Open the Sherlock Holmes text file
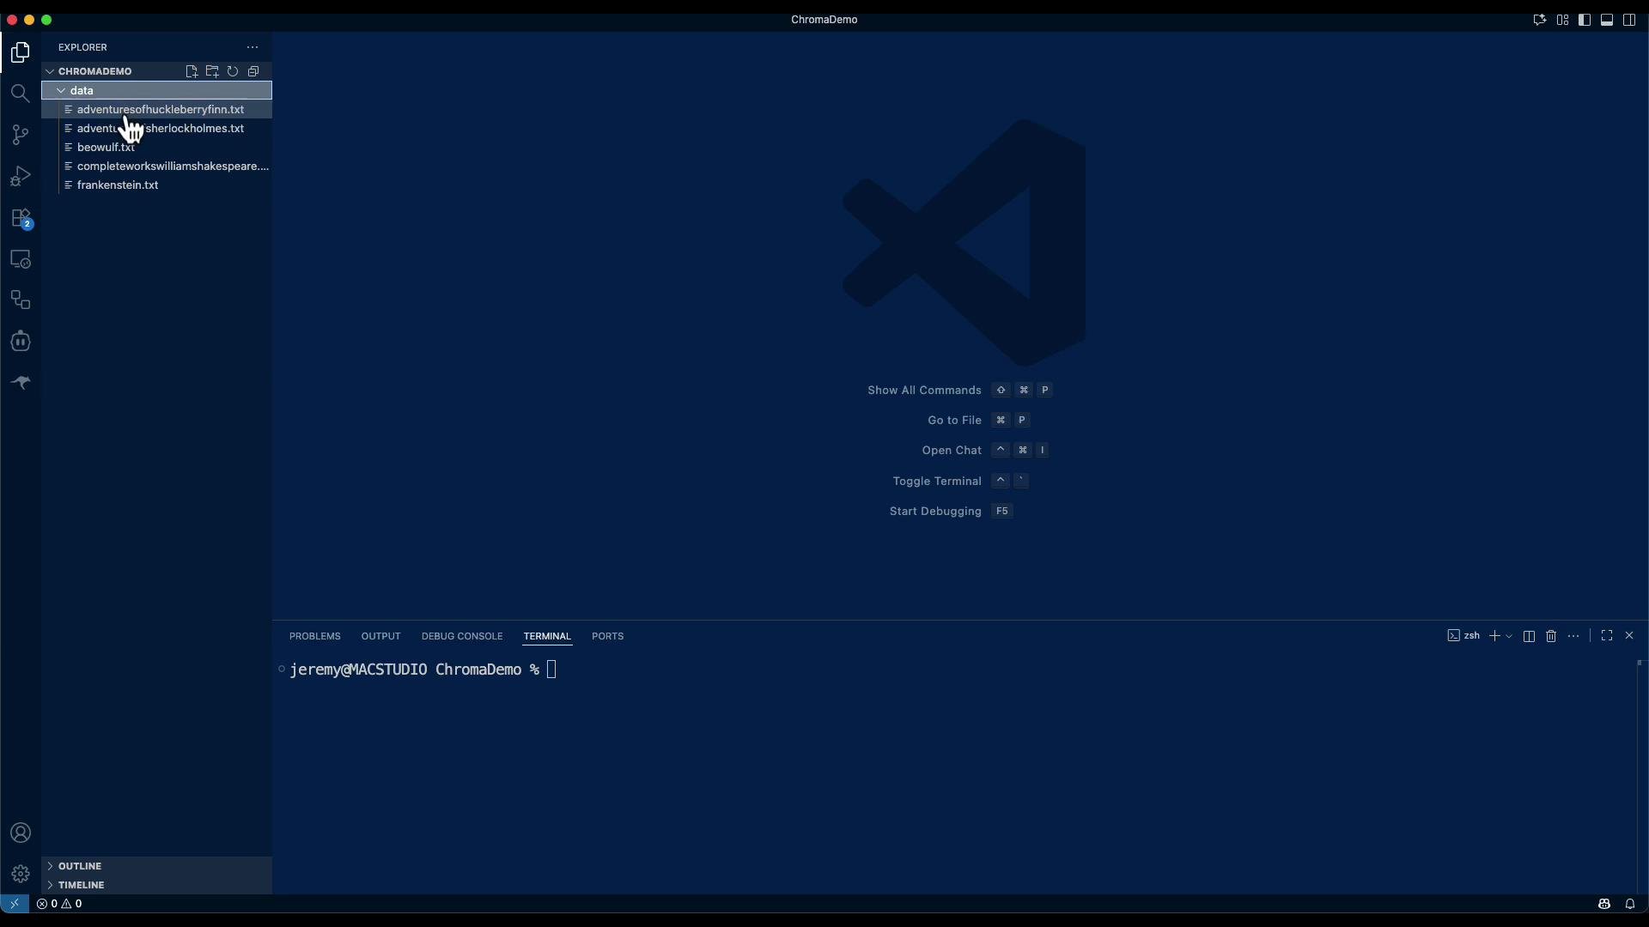 (157, 129)
